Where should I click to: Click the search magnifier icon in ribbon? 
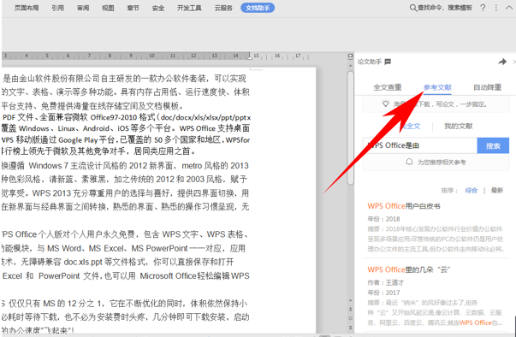(x=413, y=8)
